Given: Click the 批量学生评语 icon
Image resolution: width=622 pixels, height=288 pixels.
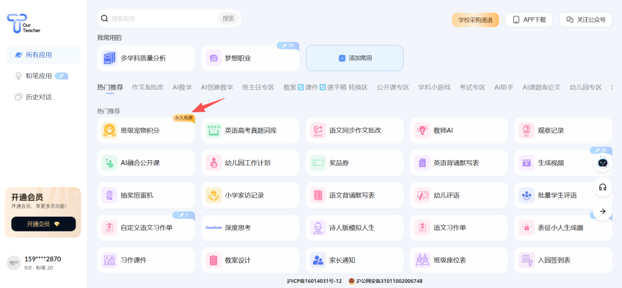Looking at the screenshot, I should 527,196.
